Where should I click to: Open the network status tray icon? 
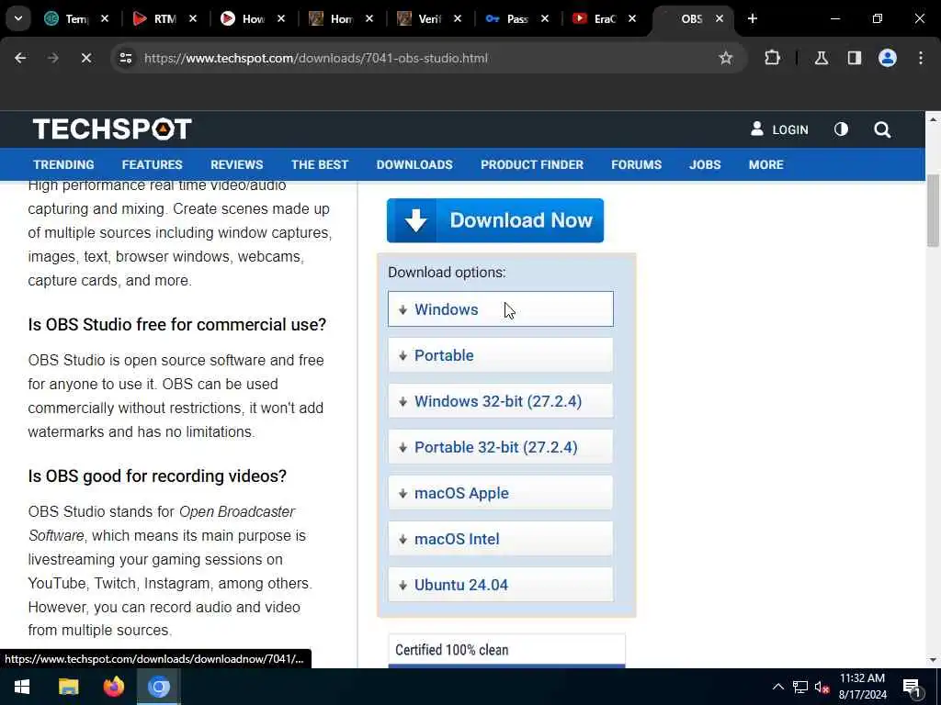click(x=800, y=687)
